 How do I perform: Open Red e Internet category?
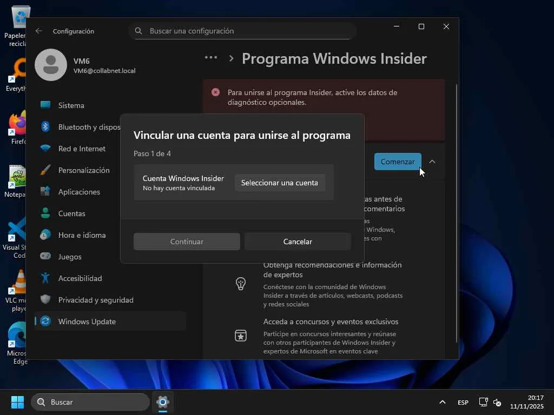[78, 148]
